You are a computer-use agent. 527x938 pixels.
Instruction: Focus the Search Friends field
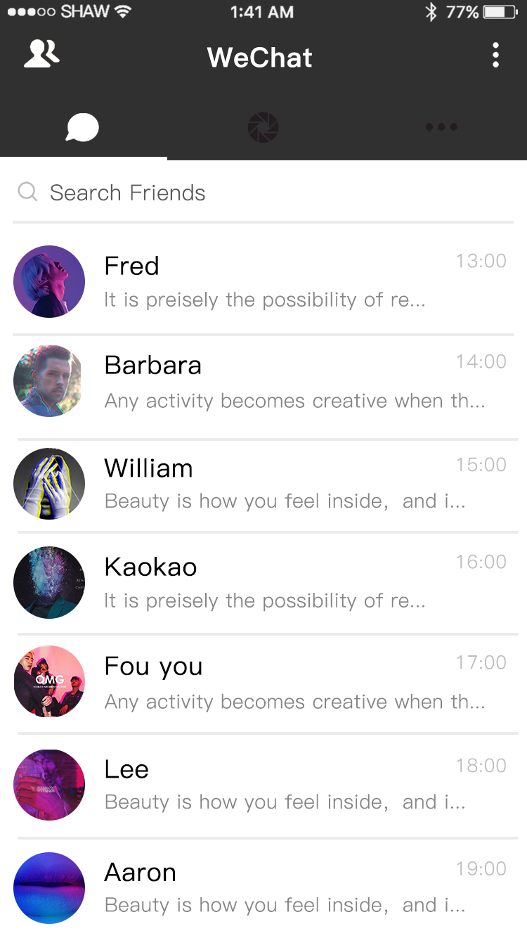[263, 192]
